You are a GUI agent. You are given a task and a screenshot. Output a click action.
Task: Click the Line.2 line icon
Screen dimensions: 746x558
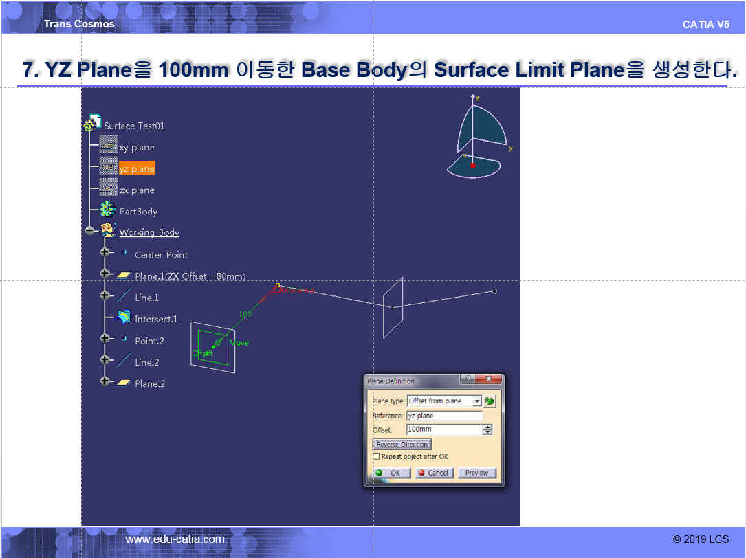click(x=124, y=360)
